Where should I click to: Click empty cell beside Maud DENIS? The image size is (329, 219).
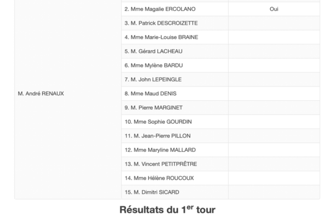(274, 94)
